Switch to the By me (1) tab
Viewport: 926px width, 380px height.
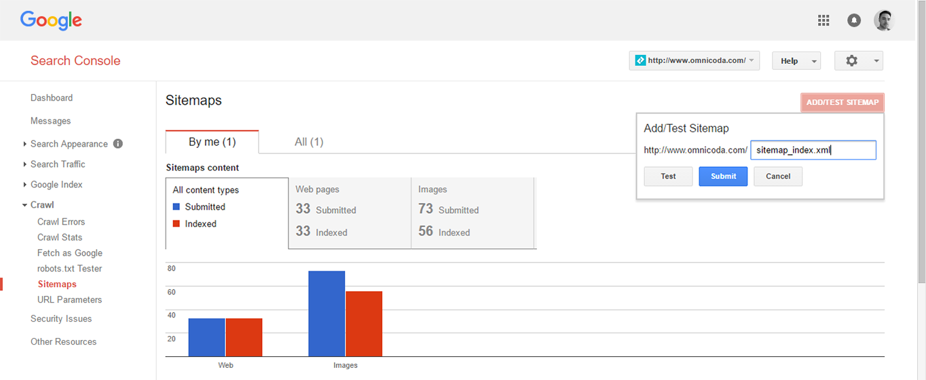coord(212,142)
